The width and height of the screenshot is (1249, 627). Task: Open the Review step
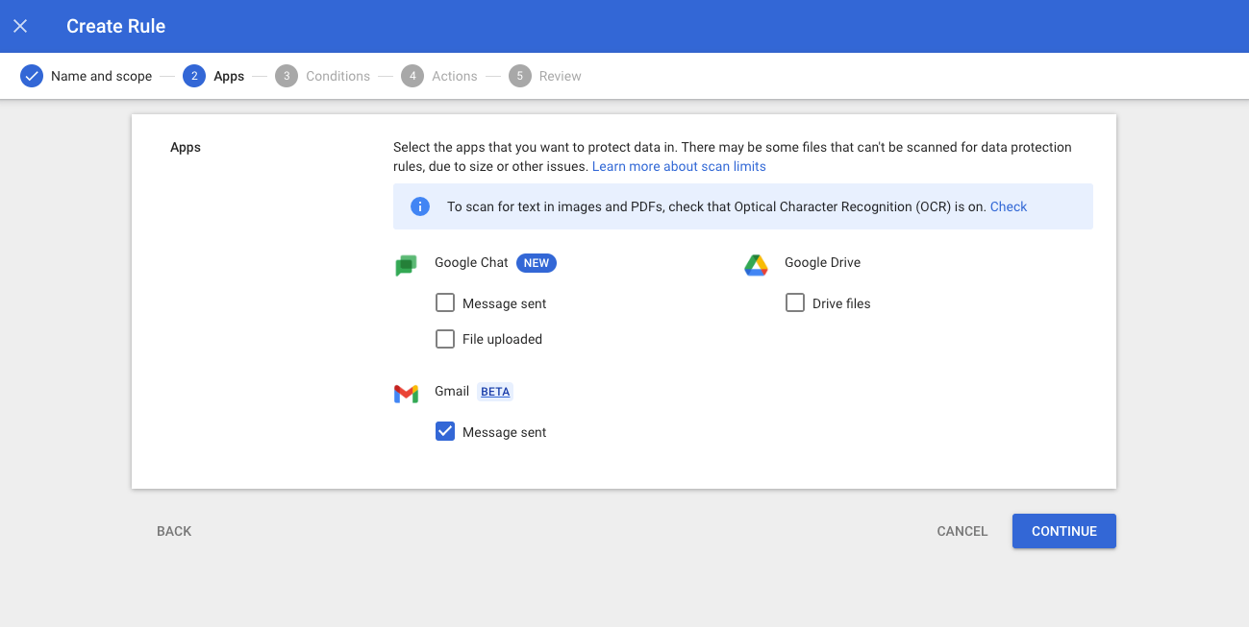pos(560,76)
